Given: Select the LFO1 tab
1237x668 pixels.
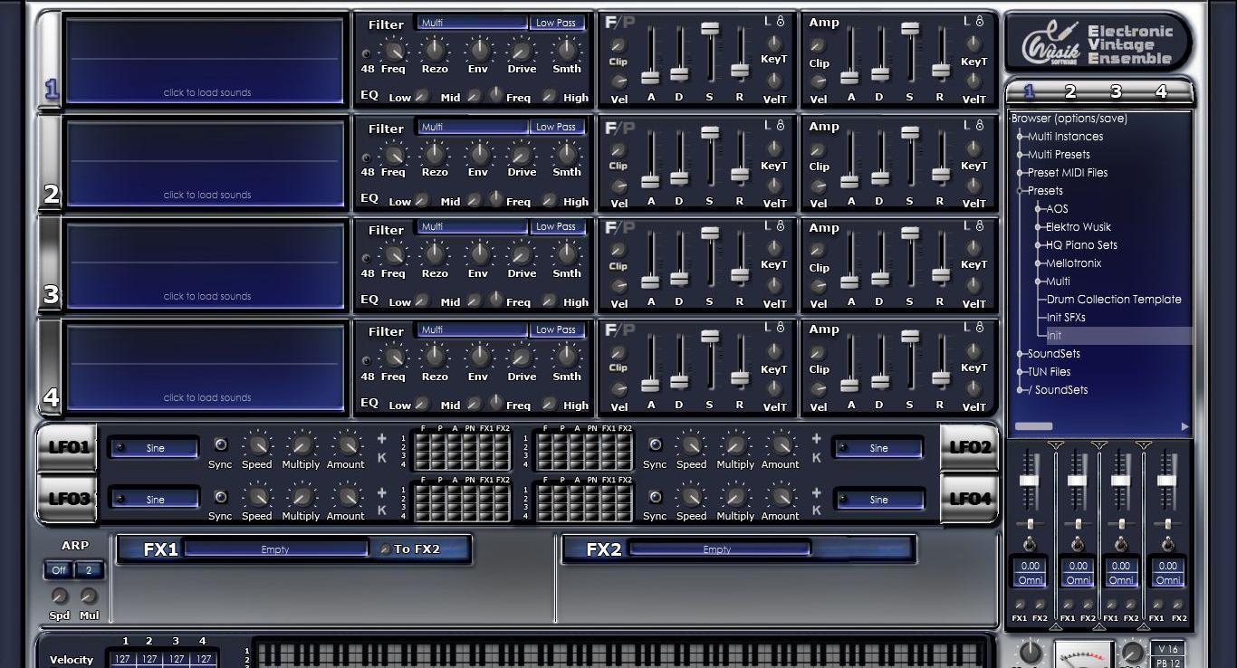Looking at the screenshot, I should (69, 447).
